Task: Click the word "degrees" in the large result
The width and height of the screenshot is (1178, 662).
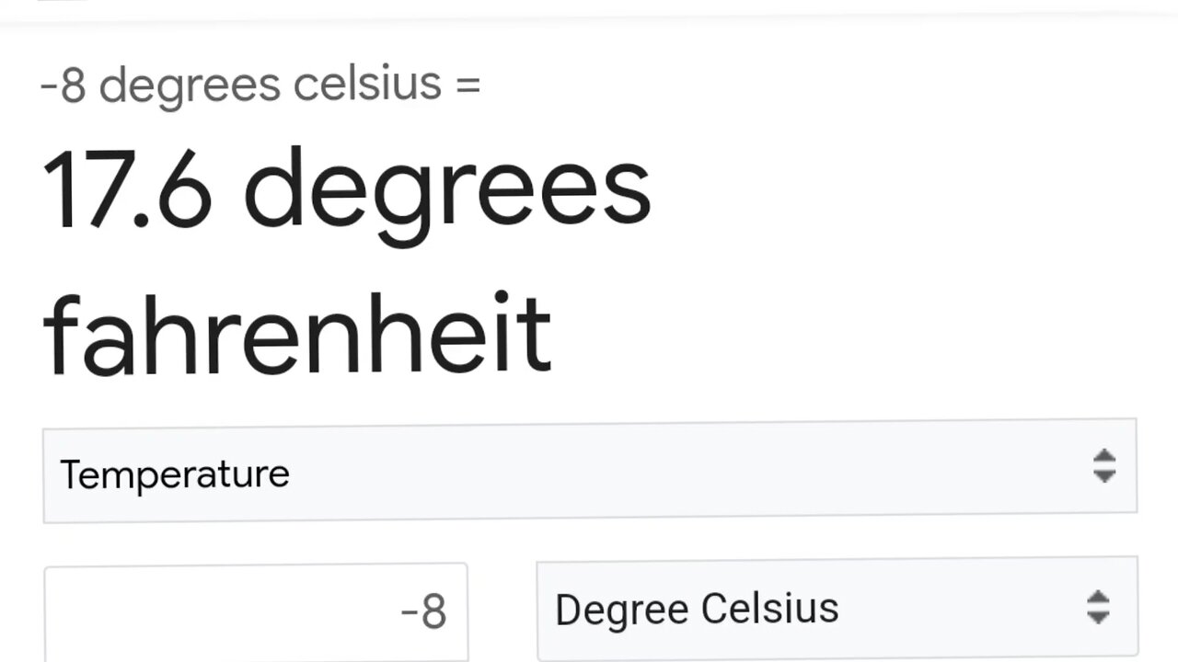Action: (447, 190)
